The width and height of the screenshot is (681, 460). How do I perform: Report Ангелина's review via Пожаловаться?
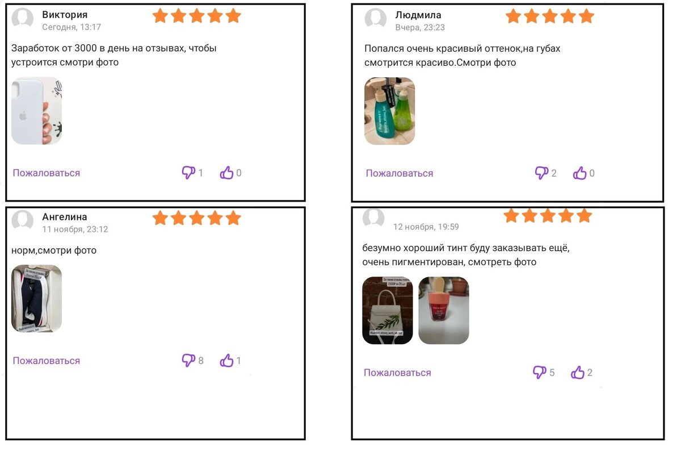(47, 361)
